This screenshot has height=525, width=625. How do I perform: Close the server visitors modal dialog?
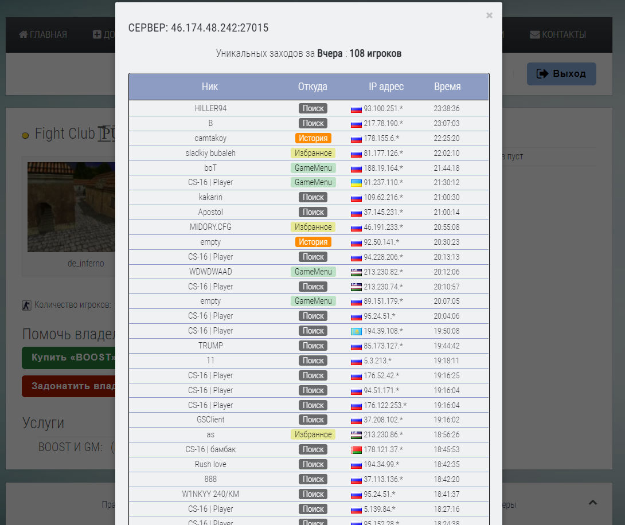coord(489,15)
